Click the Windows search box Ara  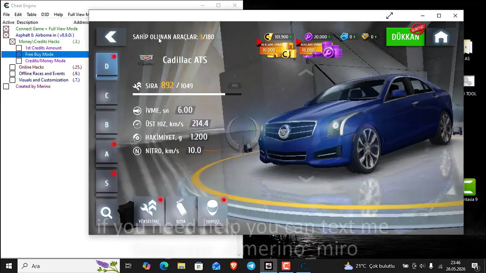[68, 266]
